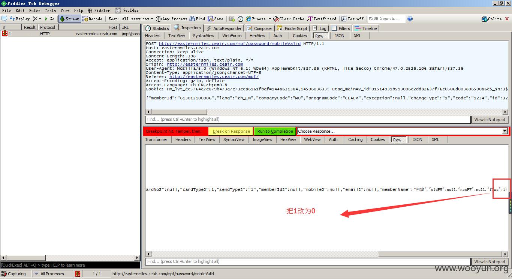Click the POST URL link in request
Screen dimensions: 512x279
[230, 43]
